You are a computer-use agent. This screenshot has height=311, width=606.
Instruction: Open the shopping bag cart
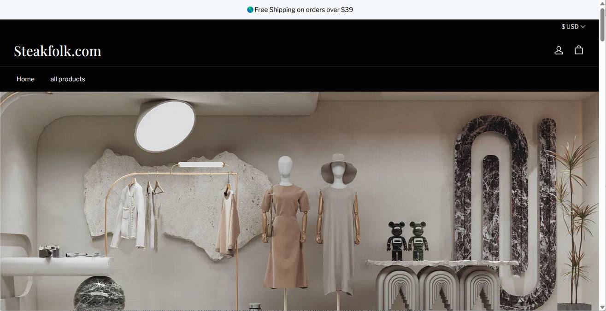click(x=579, y=50)
